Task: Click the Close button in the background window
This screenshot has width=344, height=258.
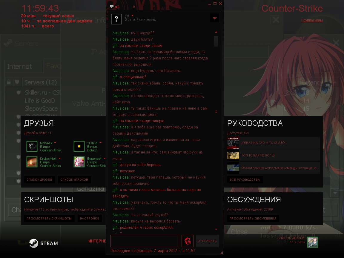Action: [239, 232]
